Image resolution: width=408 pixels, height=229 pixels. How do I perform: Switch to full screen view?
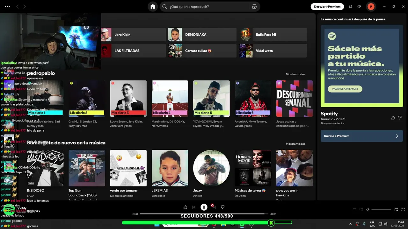point(403,210)
